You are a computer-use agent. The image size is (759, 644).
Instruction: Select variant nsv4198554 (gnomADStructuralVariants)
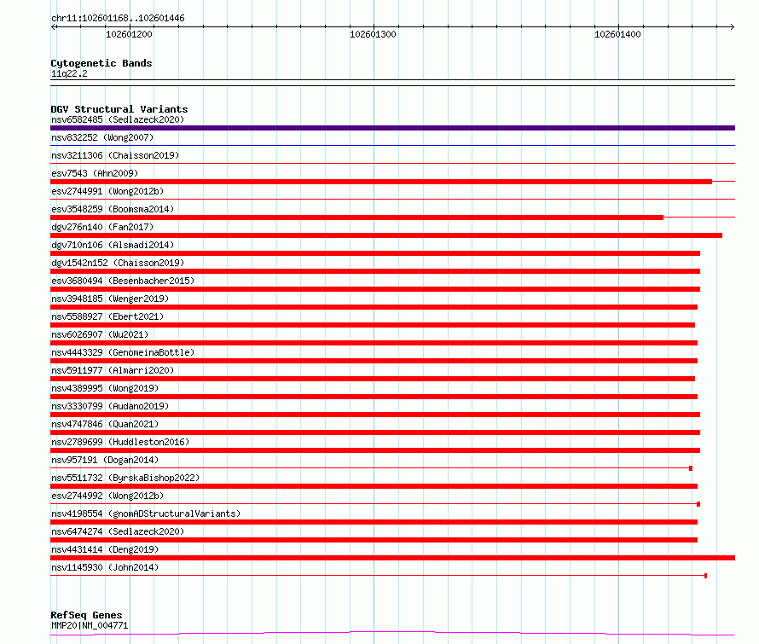coord(146,513)
